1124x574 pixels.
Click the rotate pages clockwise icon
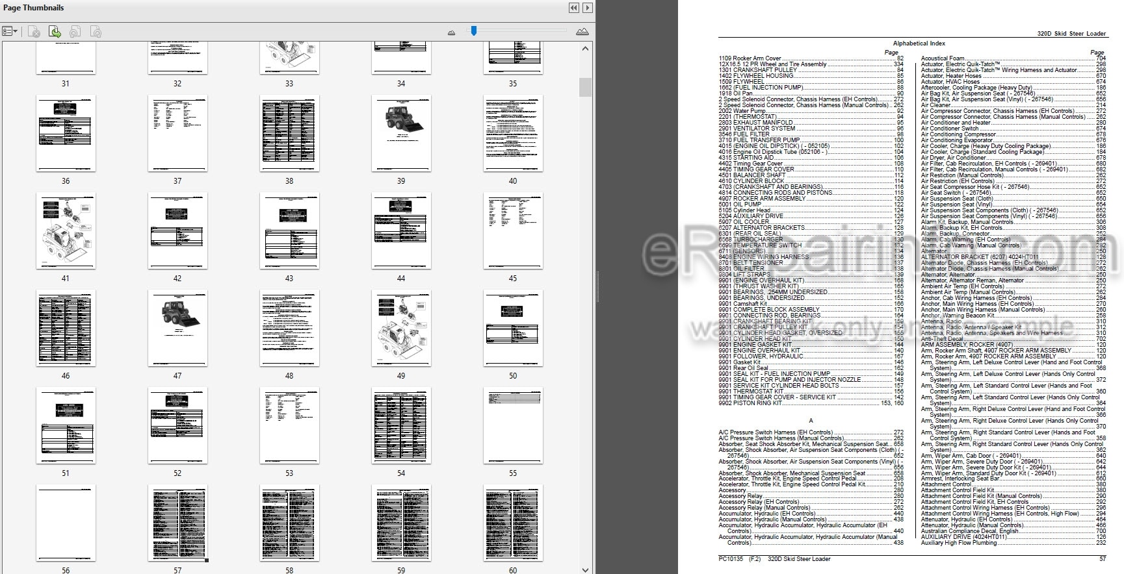96,31
